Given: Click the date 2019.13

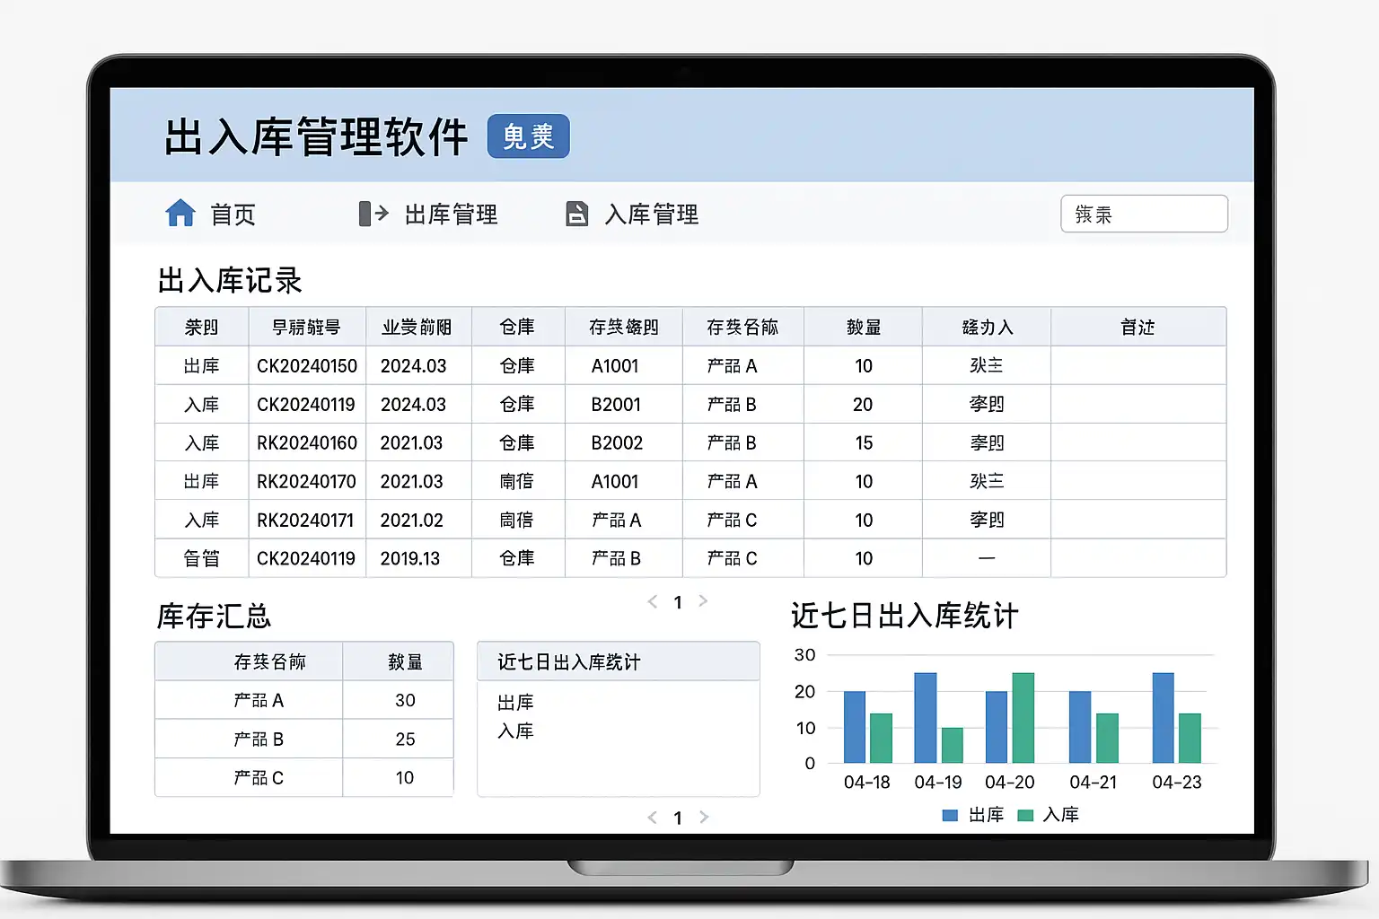Looking at the screenshot, I should pyautogui.click(x=410, y=559).
